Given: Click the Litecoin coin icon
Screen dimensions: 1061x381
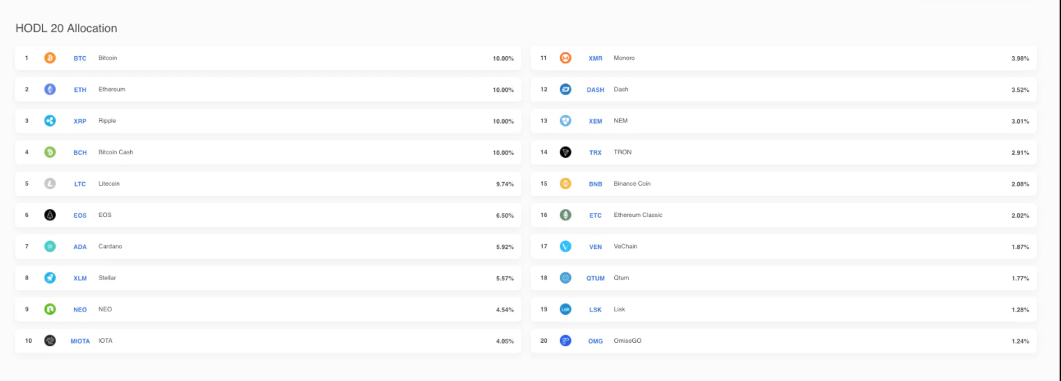Looking at the screenshot, I should pos(50,184).
